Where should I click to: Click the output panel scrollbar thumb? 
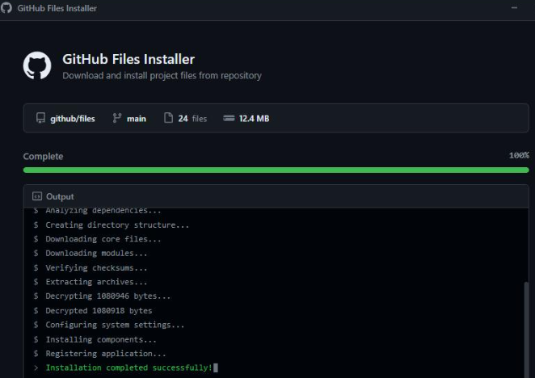(526, 330)
